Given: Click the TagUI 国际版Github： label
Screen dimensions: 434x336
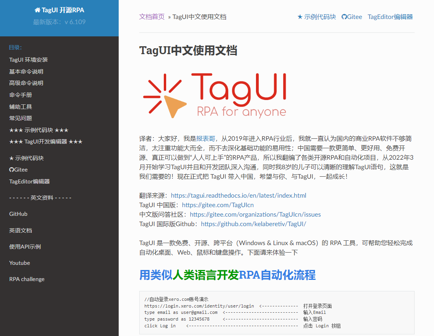Looking at the screenshot, I should [x=169, y=224].
